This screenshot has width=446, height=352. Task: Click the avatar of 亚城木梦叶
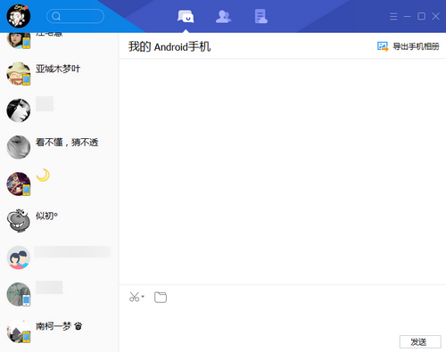click(19, 74)
